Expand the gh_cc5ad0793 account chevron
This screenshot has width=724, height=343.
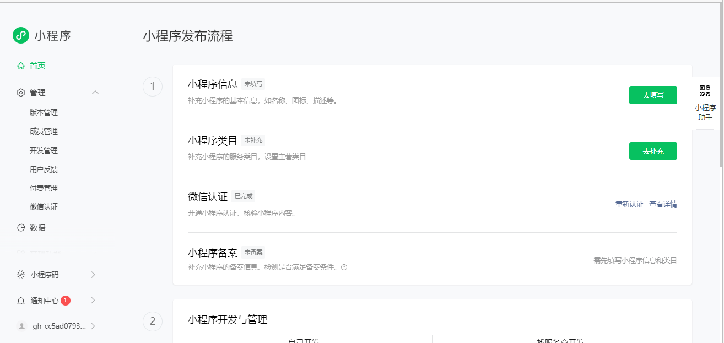pos(93,326)
